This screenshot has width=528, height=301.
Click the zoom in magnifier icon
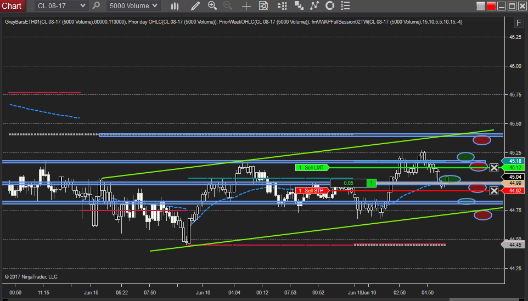[212, 5]
